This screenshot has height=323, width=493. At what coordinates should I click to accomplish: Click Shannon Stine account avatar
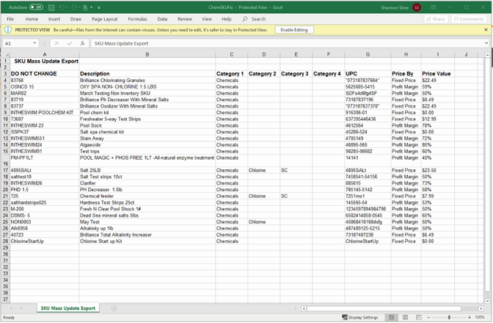point(417,7)
